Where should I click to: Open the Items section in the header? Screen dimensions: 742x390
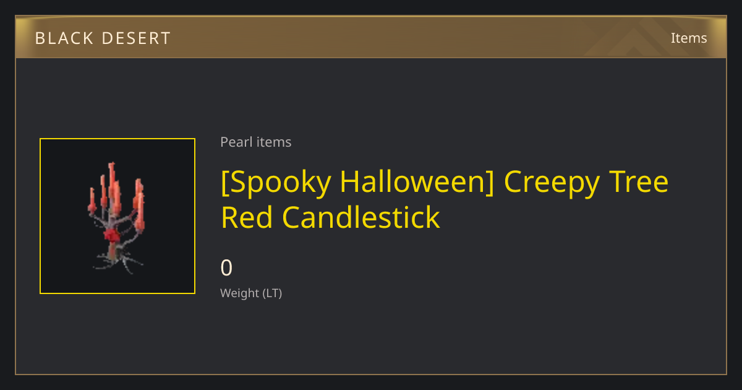(689, 38)
